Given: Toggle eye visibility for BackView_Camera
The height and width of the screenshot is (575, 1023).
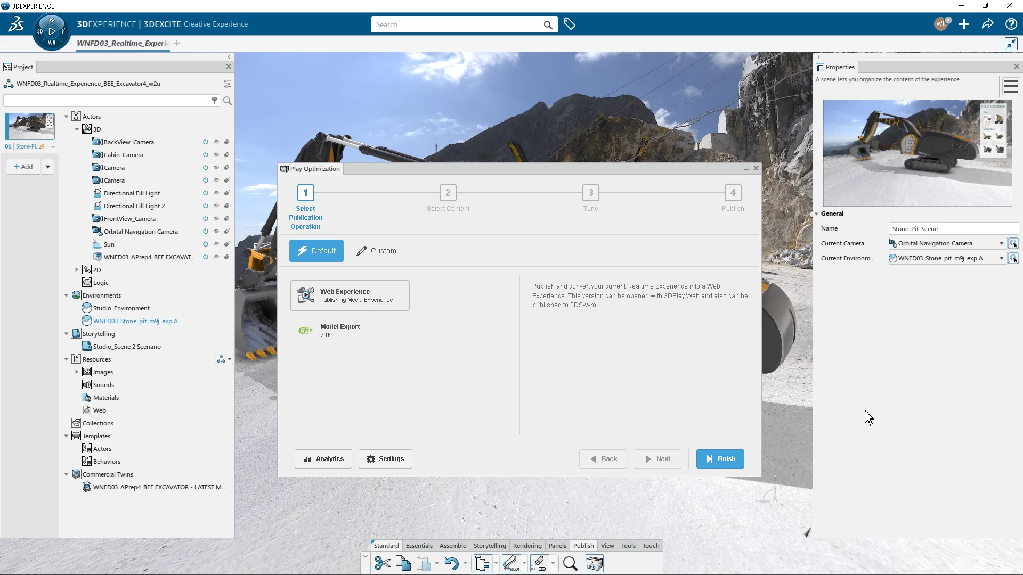Looking at the screenshot, I should [216, 142].
